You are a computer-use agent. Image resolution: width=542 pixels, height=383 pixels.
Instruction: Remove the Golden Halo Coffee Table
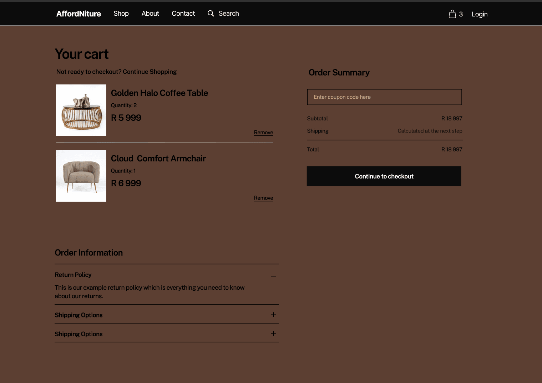tap(263, 133)
